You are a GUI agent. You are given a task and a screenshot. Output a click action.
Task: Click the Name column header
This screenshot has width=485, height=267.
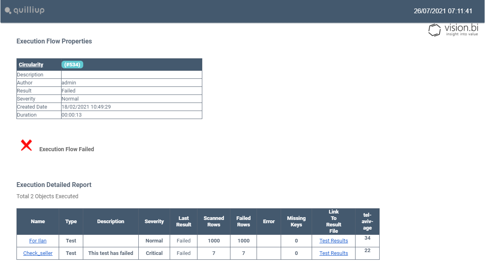click(x=38, y=222)
